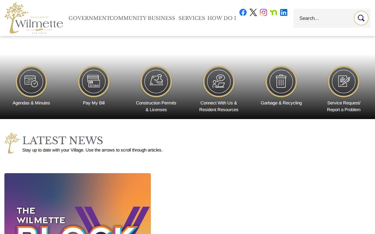
Task: Open the Instagram icon
Action: (x=263, y=12)
